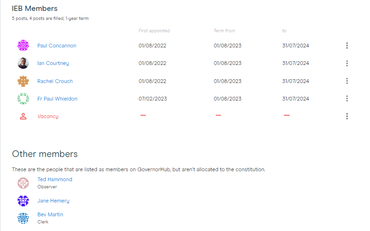Click Ian Courtney's profile photo
Screen dimensions: 370x231
[x=23, y=63]
